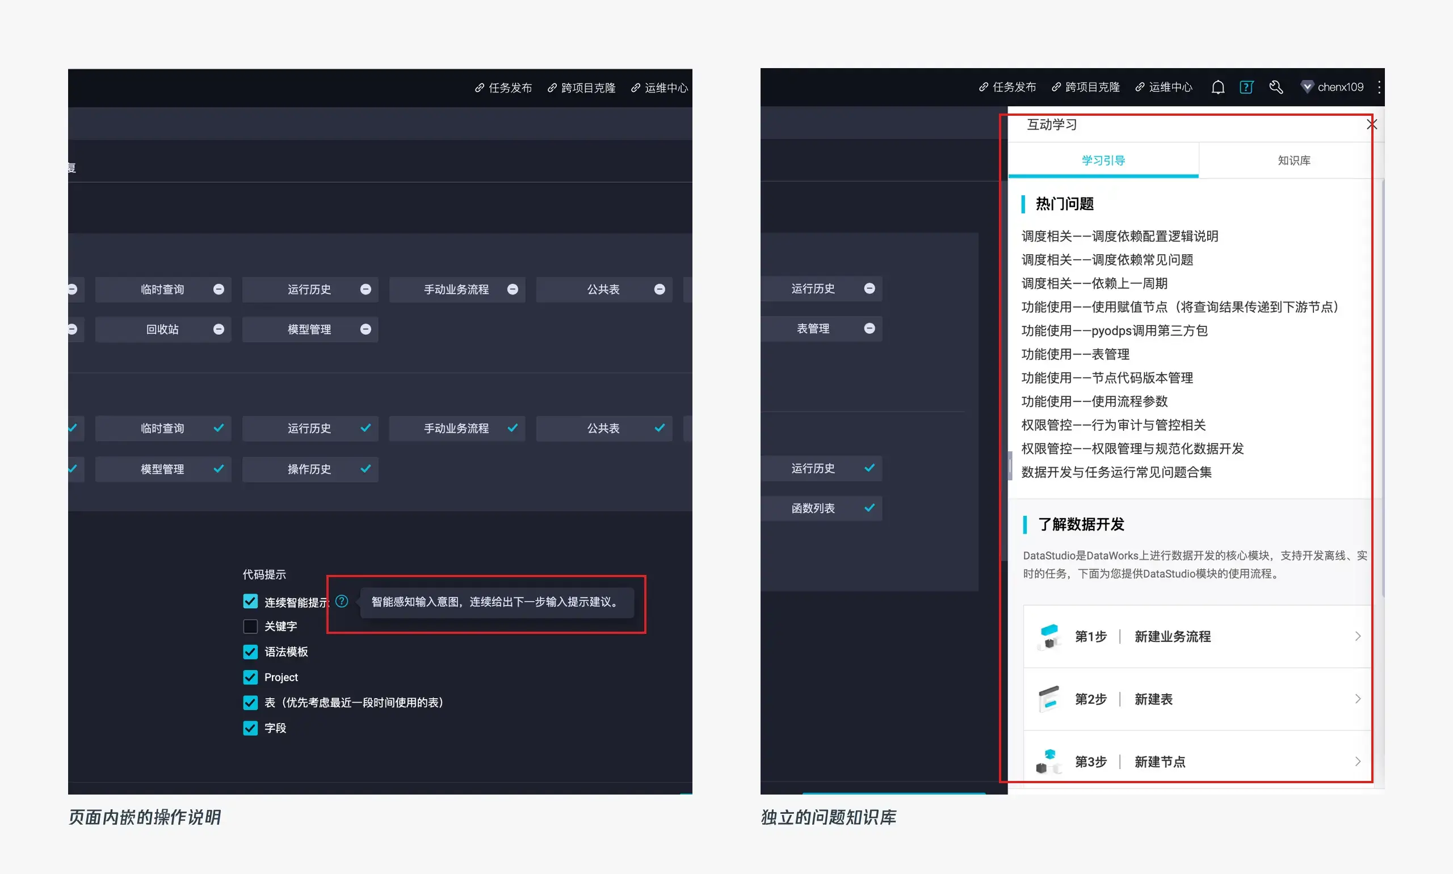Uncheck the 字段 checkbox

(x=250, y=729)
